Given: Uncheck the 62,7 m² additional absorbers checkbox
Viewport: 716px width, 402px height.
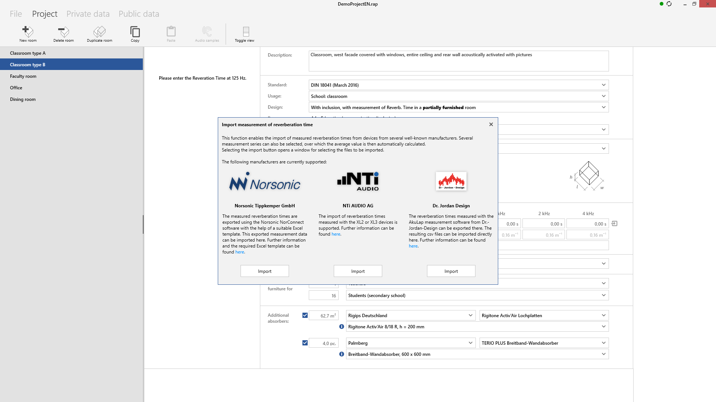Looking at the screenshot, I should point(305,315).
